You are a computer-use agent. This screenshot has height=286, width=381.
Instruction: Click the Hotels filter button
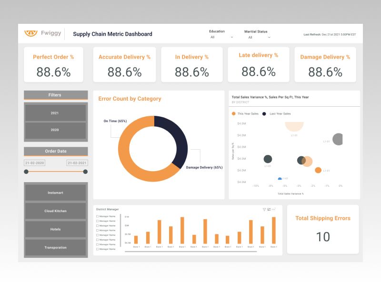(x=55, y=229)
